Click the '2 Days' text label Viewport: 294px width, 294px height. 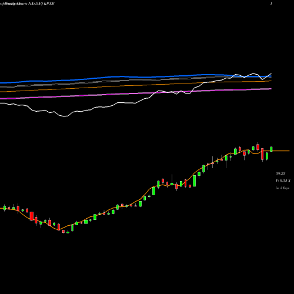click(x=285, y=188)
